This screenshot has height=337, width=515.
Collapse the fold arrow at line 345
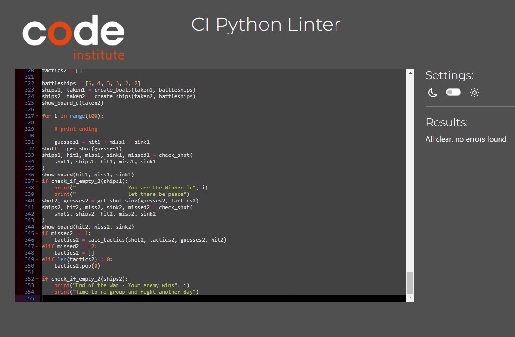(37, 233)
